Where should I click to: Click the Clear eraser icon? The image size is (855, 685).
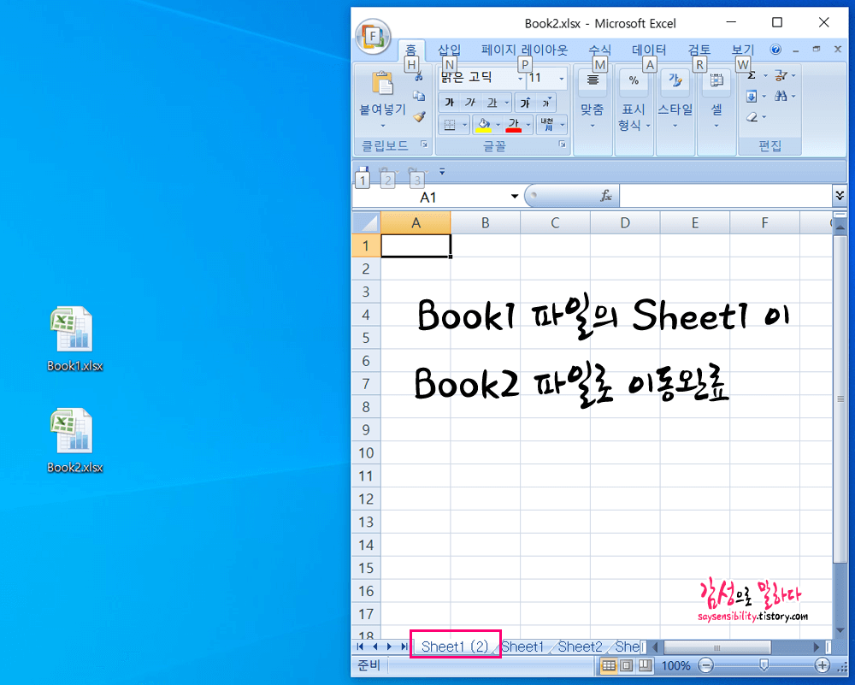click(x=752, y=116)
